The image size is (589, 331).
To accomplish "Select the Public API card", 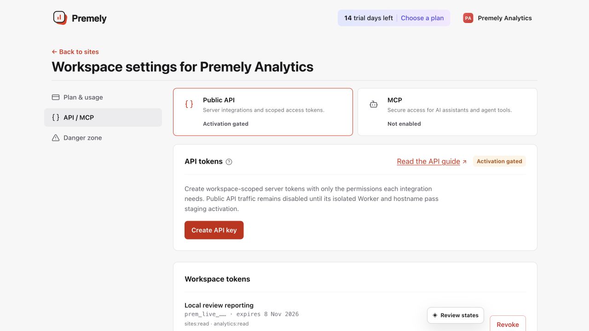I will (263, 112).
